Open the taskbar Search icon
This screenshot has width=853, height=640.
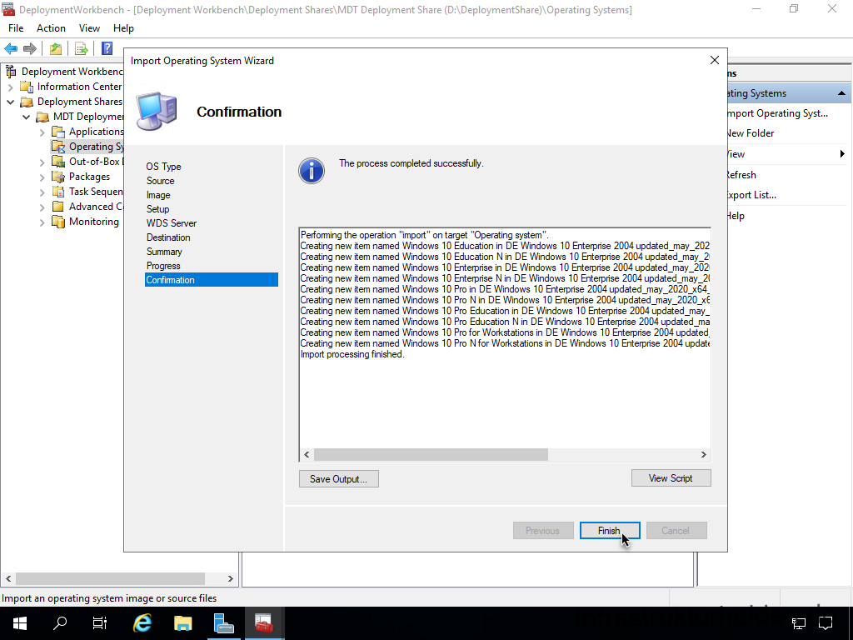click(60, 623)
